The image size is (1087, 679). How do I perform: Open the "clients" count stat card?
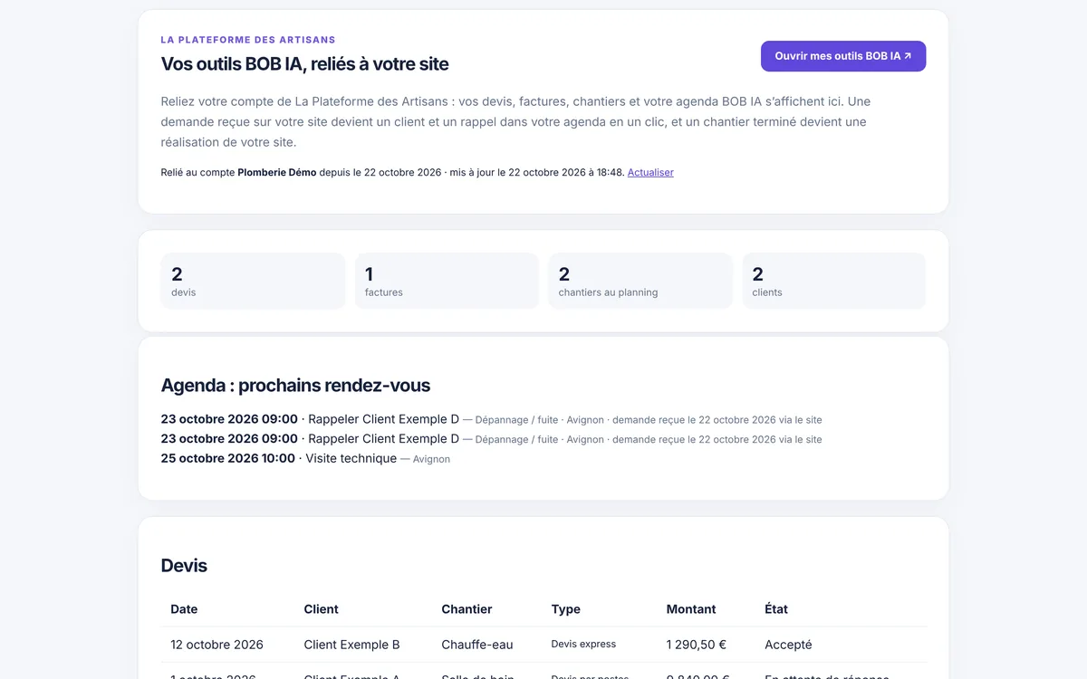point(834,281)
